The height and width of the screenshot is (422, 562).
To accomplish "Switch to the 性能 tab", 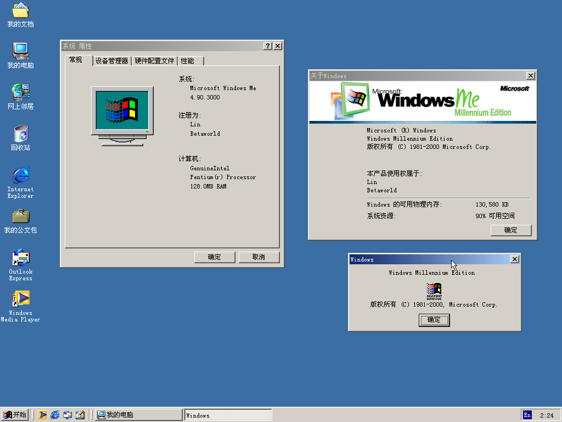I will point(187,61).
